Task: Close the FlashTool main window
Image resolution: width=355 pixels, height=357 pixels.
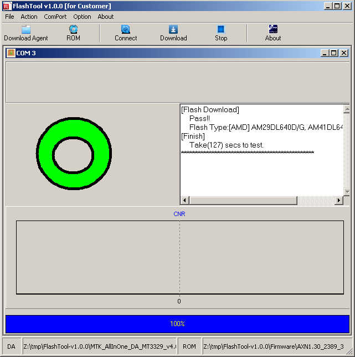Action: [x=347, y=6]
